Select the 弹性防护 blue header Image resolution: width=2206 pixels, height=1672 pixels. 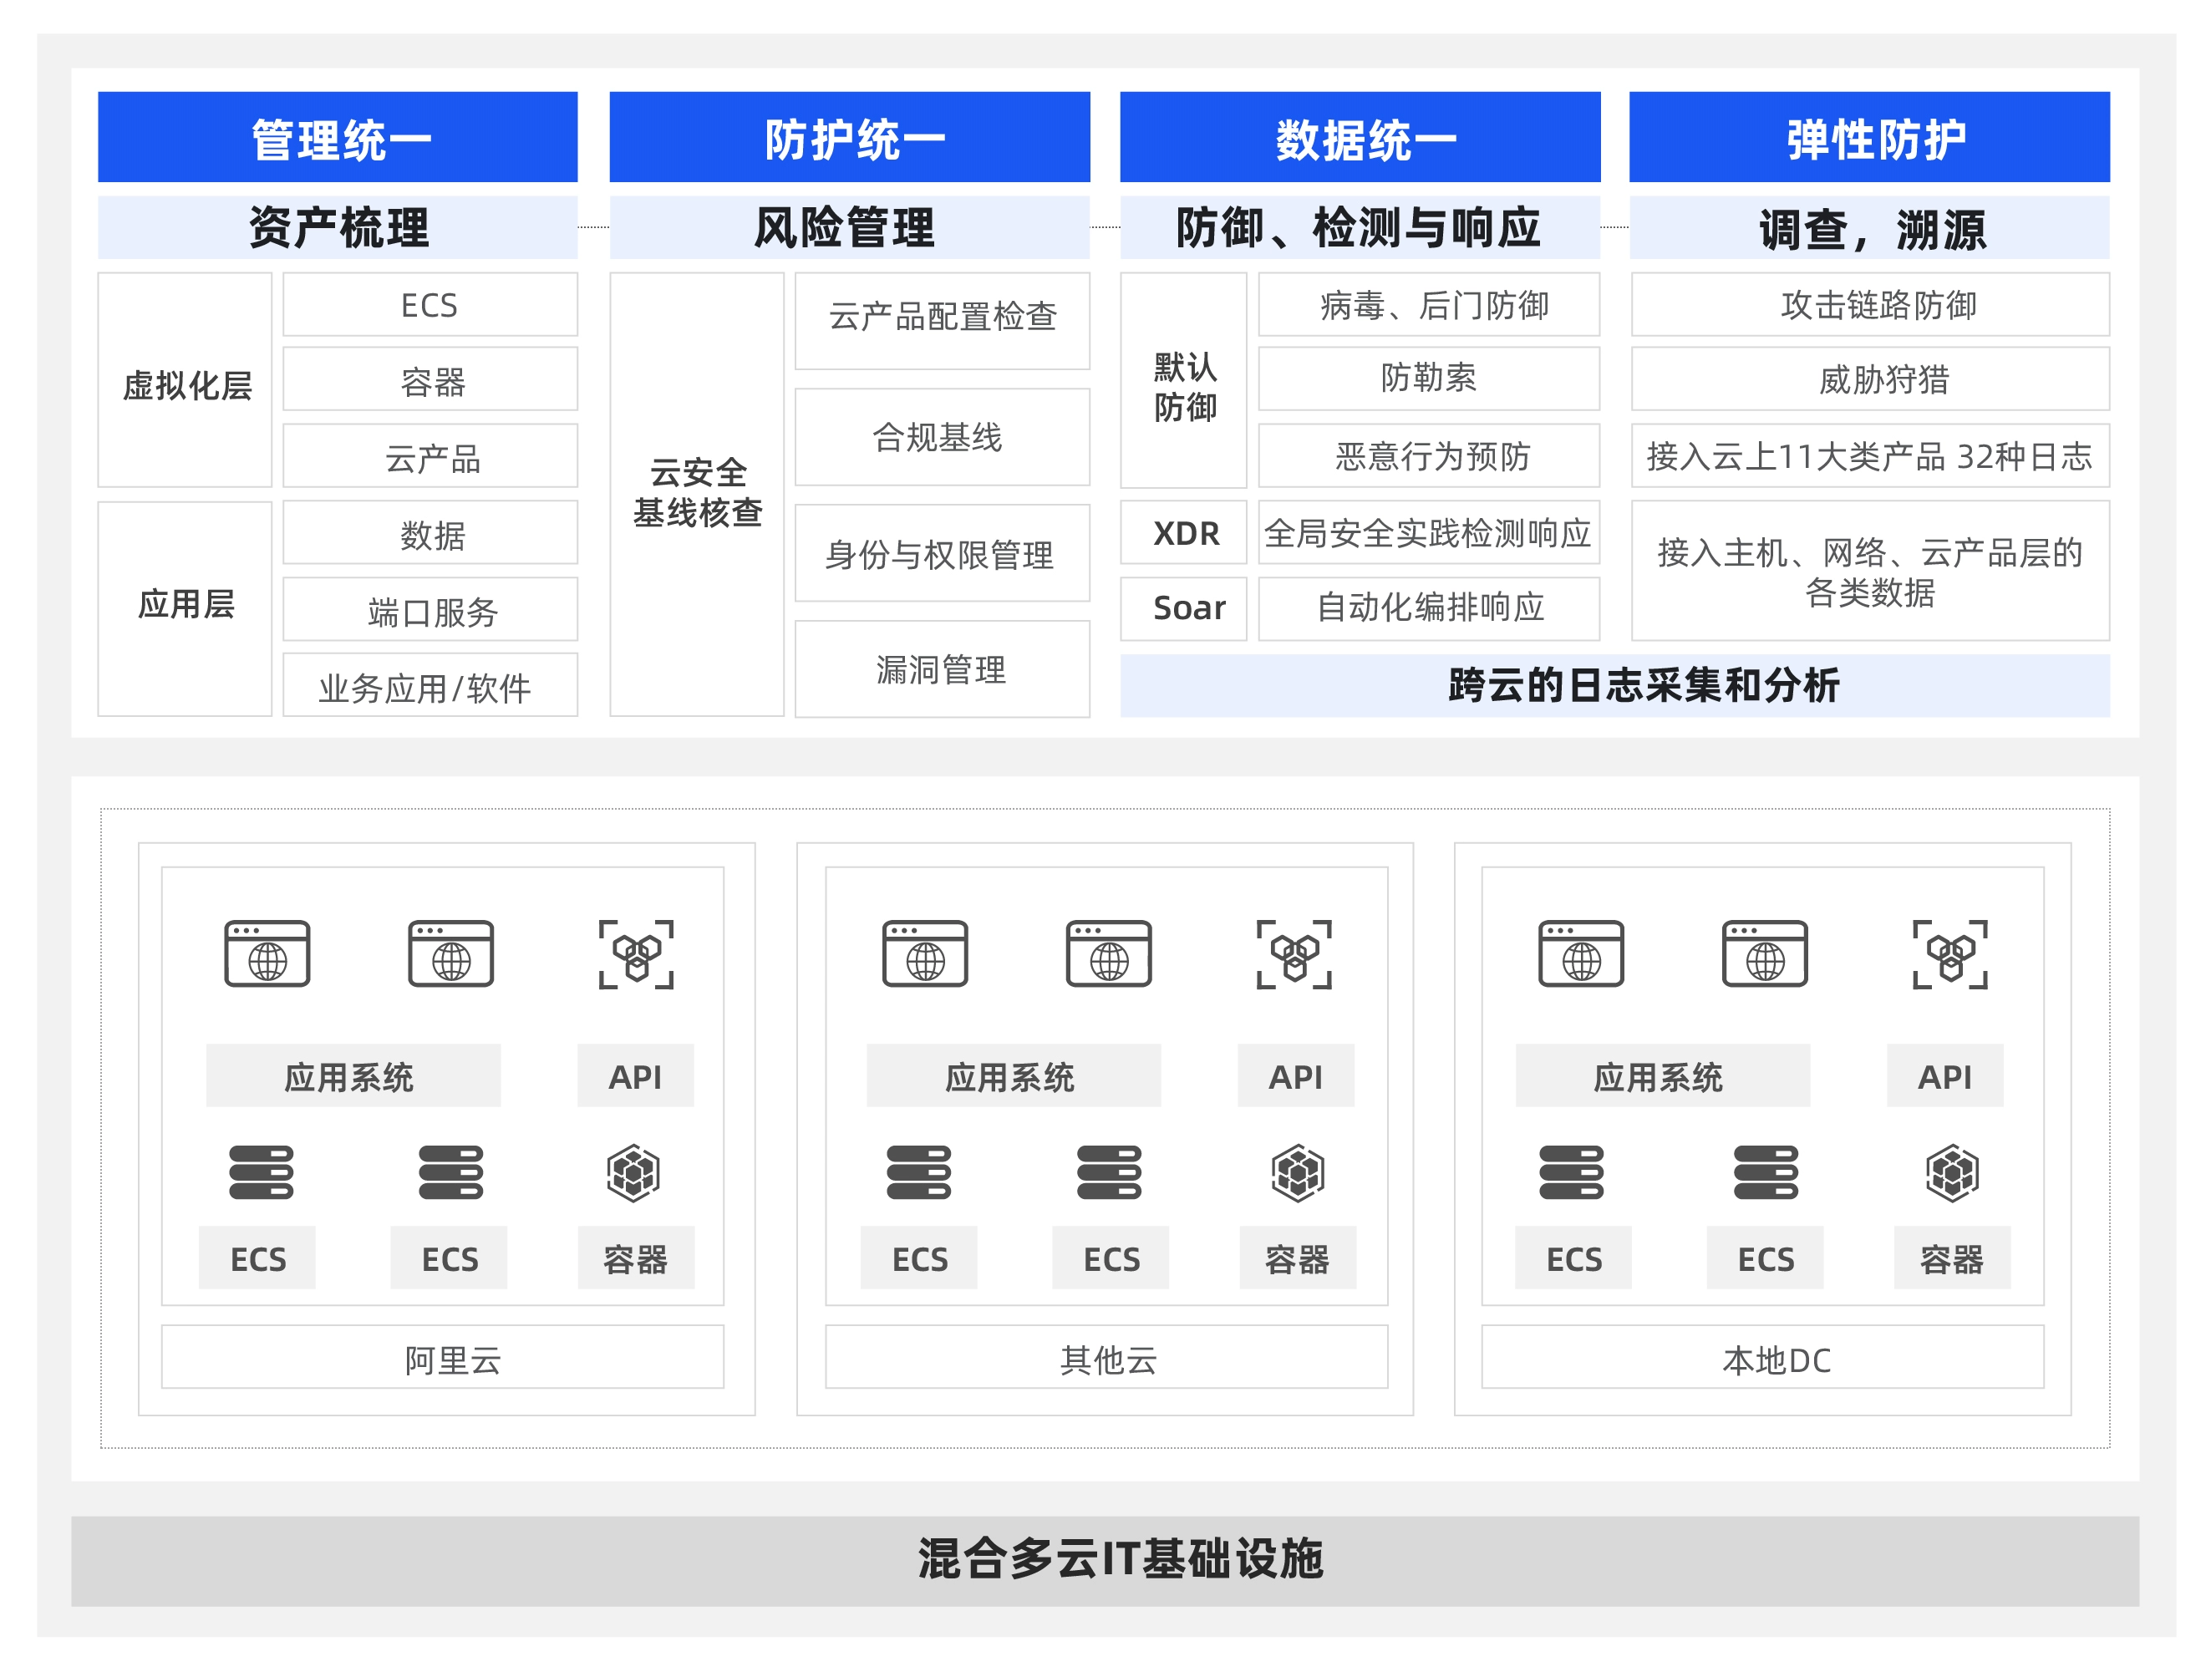(x=1869, y=138)
